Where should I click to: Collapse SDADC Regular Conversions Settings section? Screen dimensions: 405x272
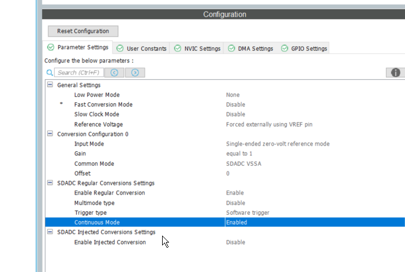(50, 183)
